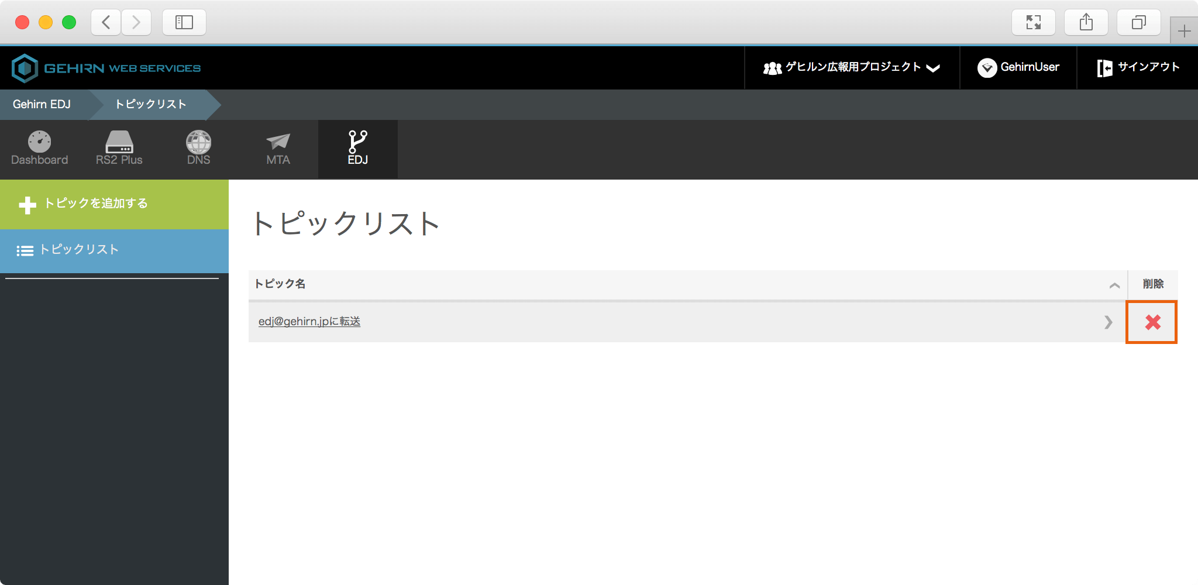Sort by トピック名 column caret
The width and height of the screenshot is (1198, 585).
tap(1114, 285)
